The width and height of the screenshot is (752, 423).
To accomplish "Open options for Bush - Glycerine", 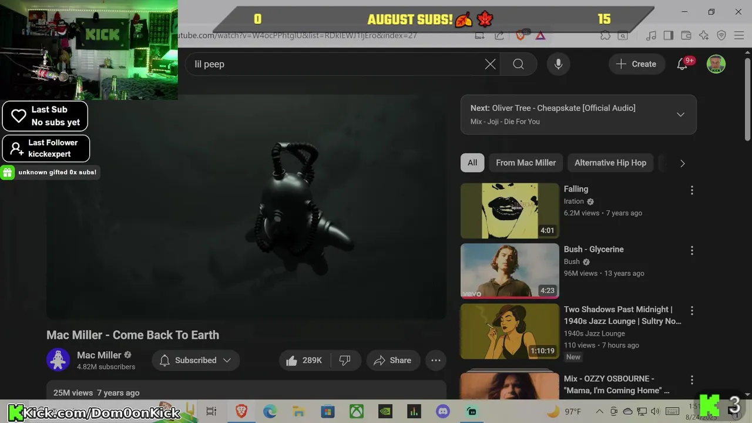I will (691, 250).
